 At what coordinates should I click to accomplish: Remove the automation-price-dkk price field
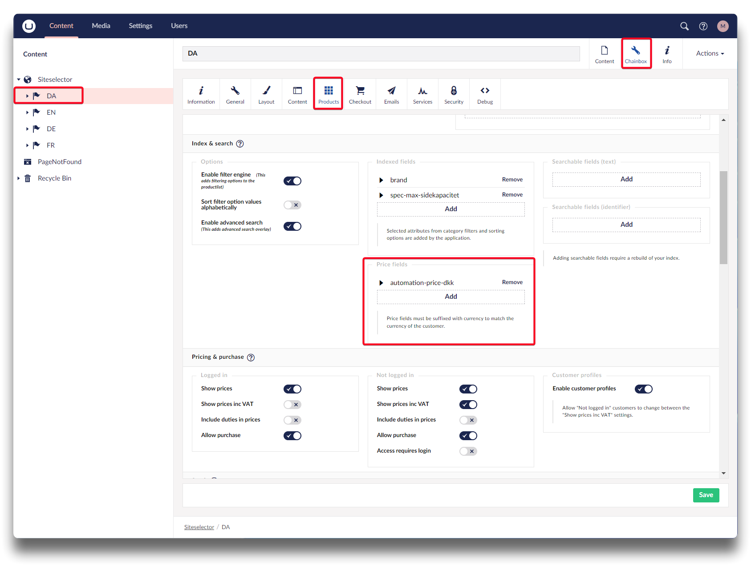[512, 282]
